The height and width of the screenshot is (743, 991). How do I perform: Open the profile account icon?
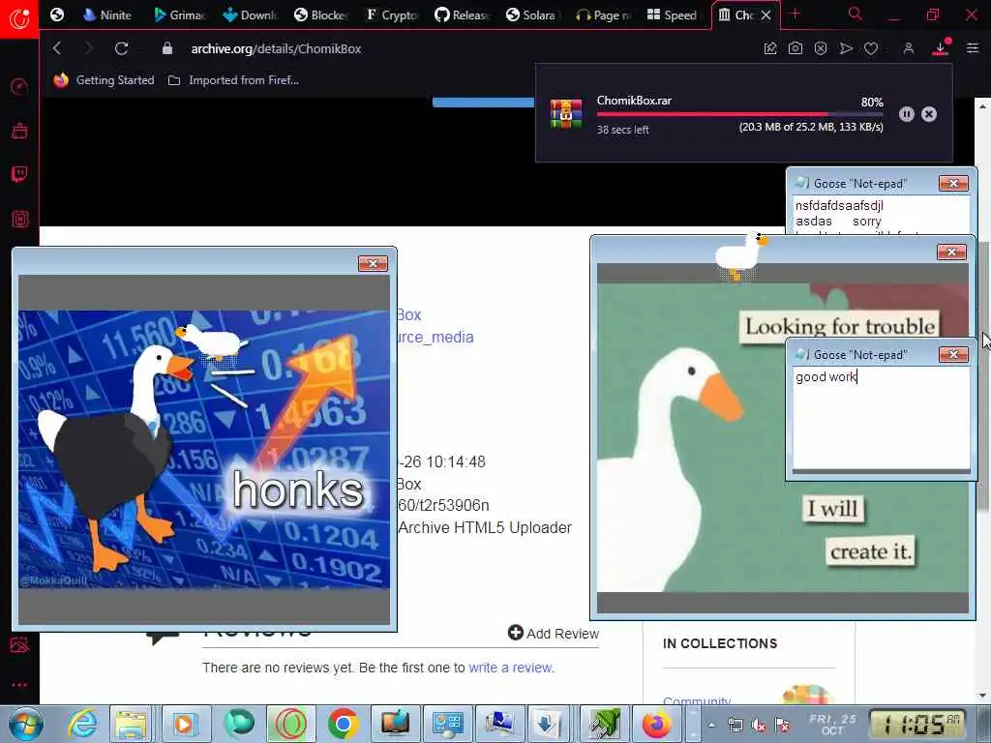click(908, 48)
